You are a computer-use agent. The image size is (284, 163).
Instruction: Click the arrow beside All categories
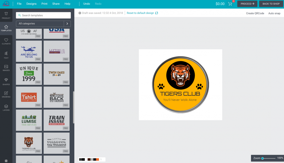coord(67,24)
